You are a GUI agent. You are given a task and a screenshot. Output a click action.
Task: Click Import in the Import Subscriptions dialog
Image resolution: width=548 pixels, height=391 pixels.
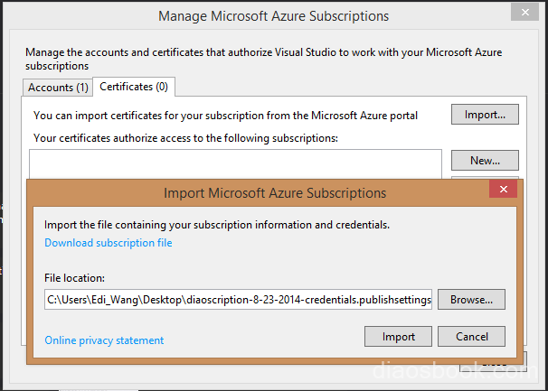coord(398,337)
